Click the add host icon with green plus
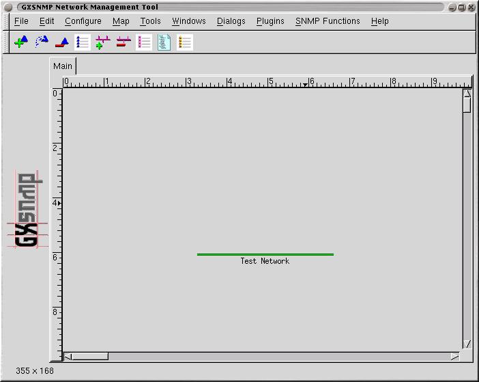This screenshot has width=479, height=382. tap(21, 42)
